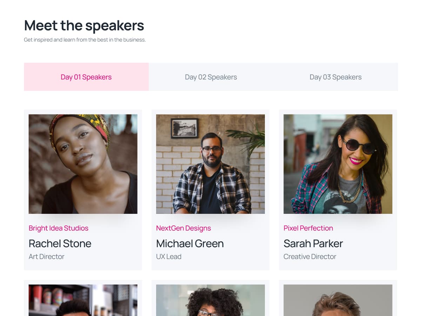Select the Creative Director role label
The image size is (421, 316).
pos(310,257)
